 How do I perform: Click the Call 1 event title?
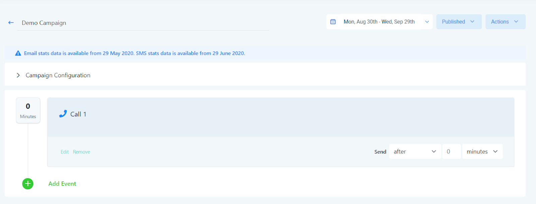coord(78,114)
